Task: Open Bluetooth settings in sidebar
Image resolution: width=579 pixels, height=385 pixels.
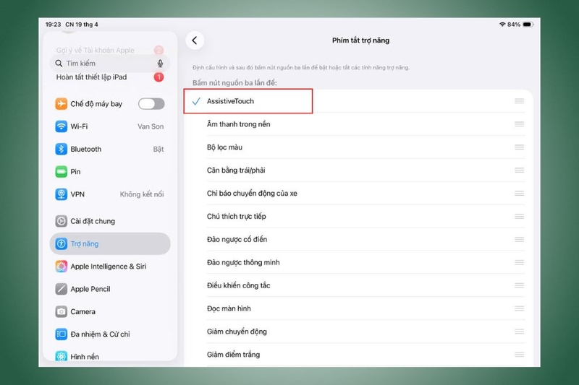Action: (110, 150)
